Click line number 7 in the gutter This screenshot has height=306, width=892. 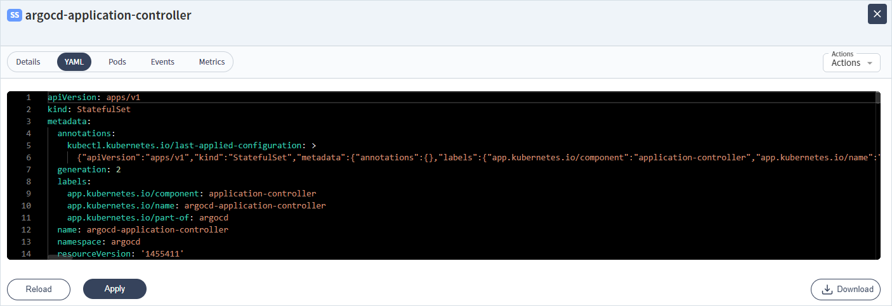pyautogui.click(x=28, y=170)
